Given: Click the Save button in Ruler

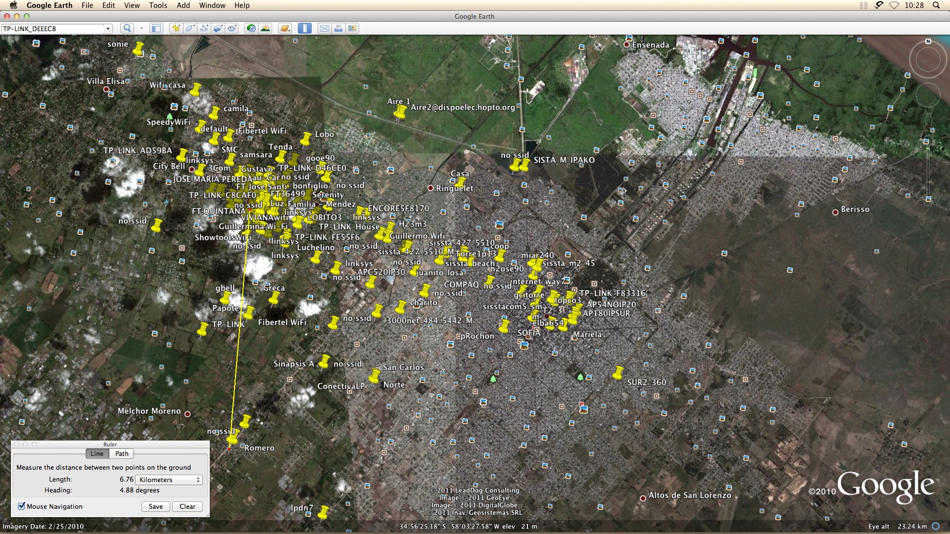Looking at the screenshot, I should (155, 506).
